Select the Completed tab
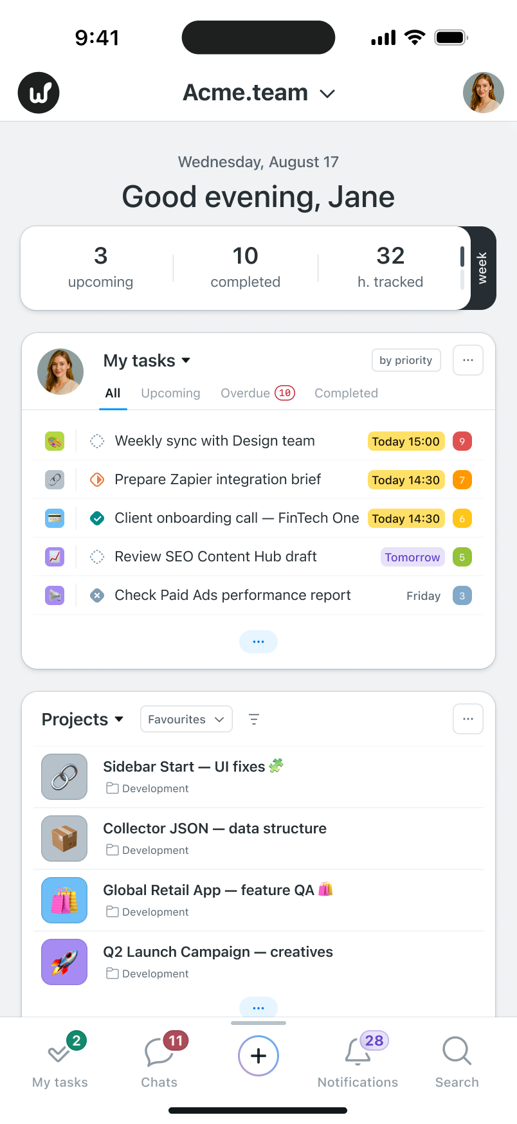This screenshot has width=517, height=1124. click(x=346, y=394)
